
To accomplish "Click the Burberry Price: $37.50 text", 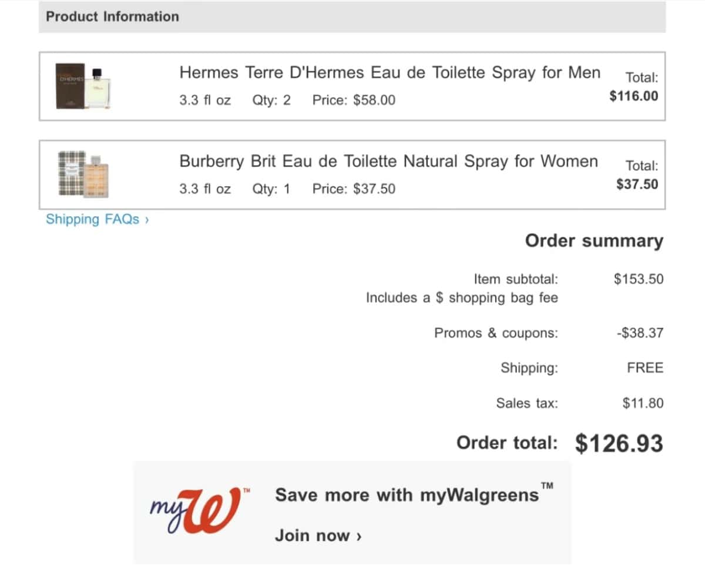I will pos(354,189).
